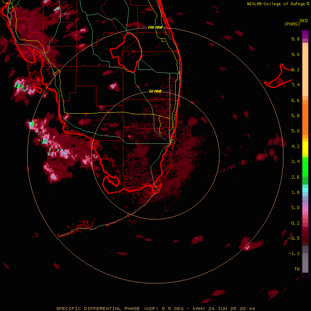Select the 2.6 legend value
The height and width of the screenshot is (311, 311).
coord(295,177)
